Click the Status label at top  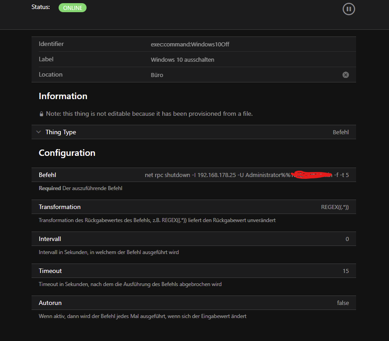click(x=41, y=7)
